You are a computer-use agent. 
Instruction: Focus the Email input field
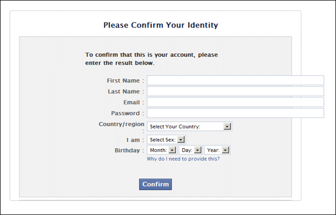pyautogui.click(x=236, y=102)
